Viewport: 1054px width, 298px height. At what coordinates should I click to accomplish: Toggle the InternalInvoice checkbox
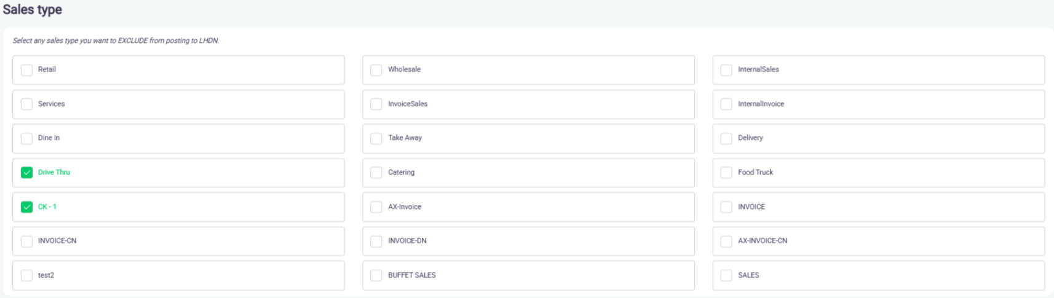726,104
